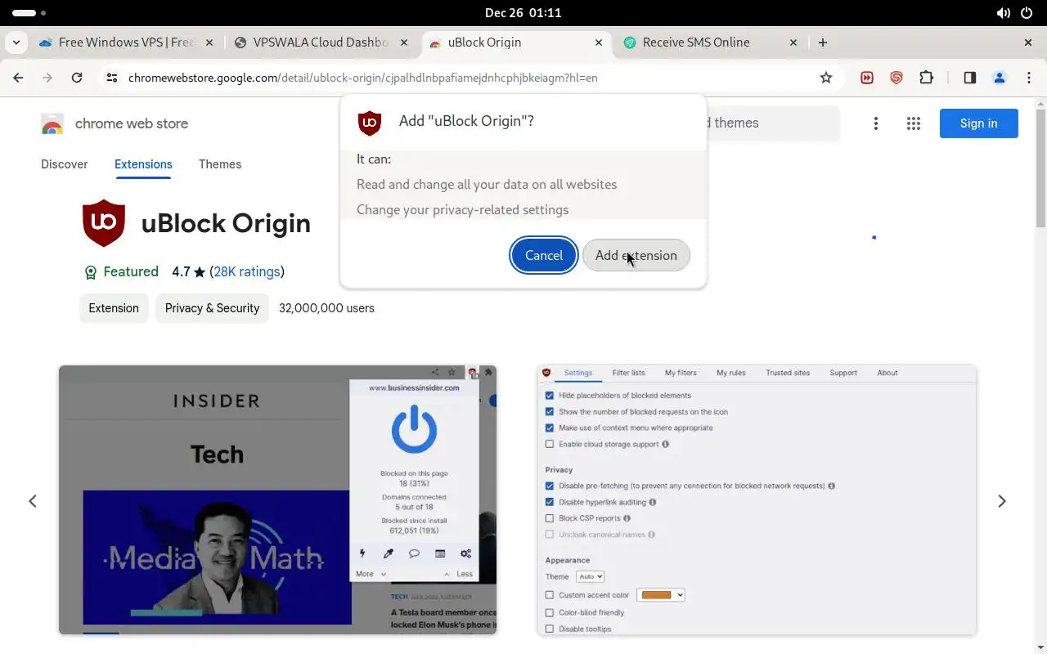Image resolution: width=1047 pixels, height=654 pixels.
Task: Open the Activities overview pill
Action: click(29, 13)
